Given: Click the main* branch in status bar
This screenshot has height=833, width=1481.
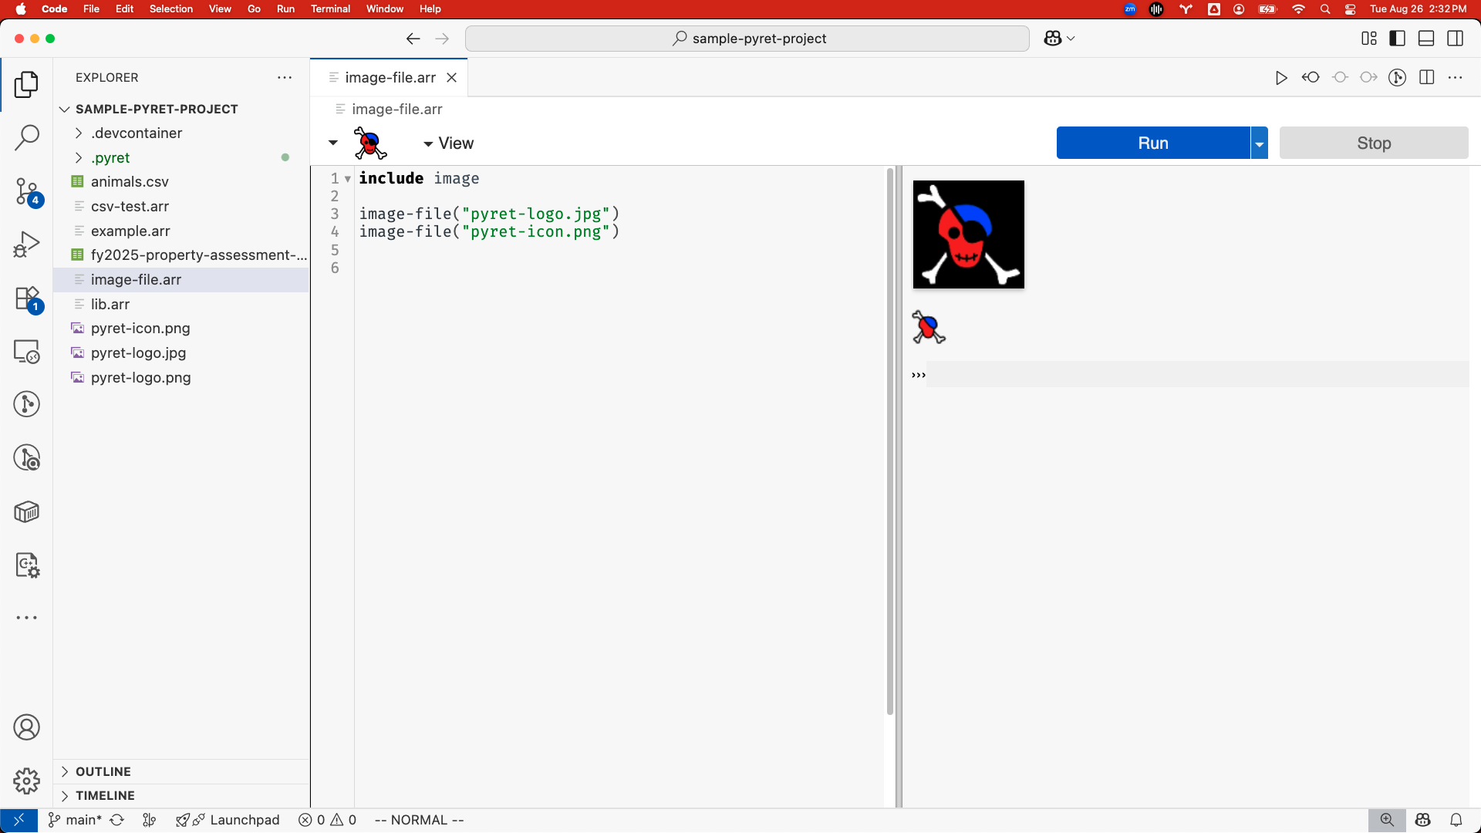Looking at the screenshot, I should pyautogui.click(x=75, y=820).
